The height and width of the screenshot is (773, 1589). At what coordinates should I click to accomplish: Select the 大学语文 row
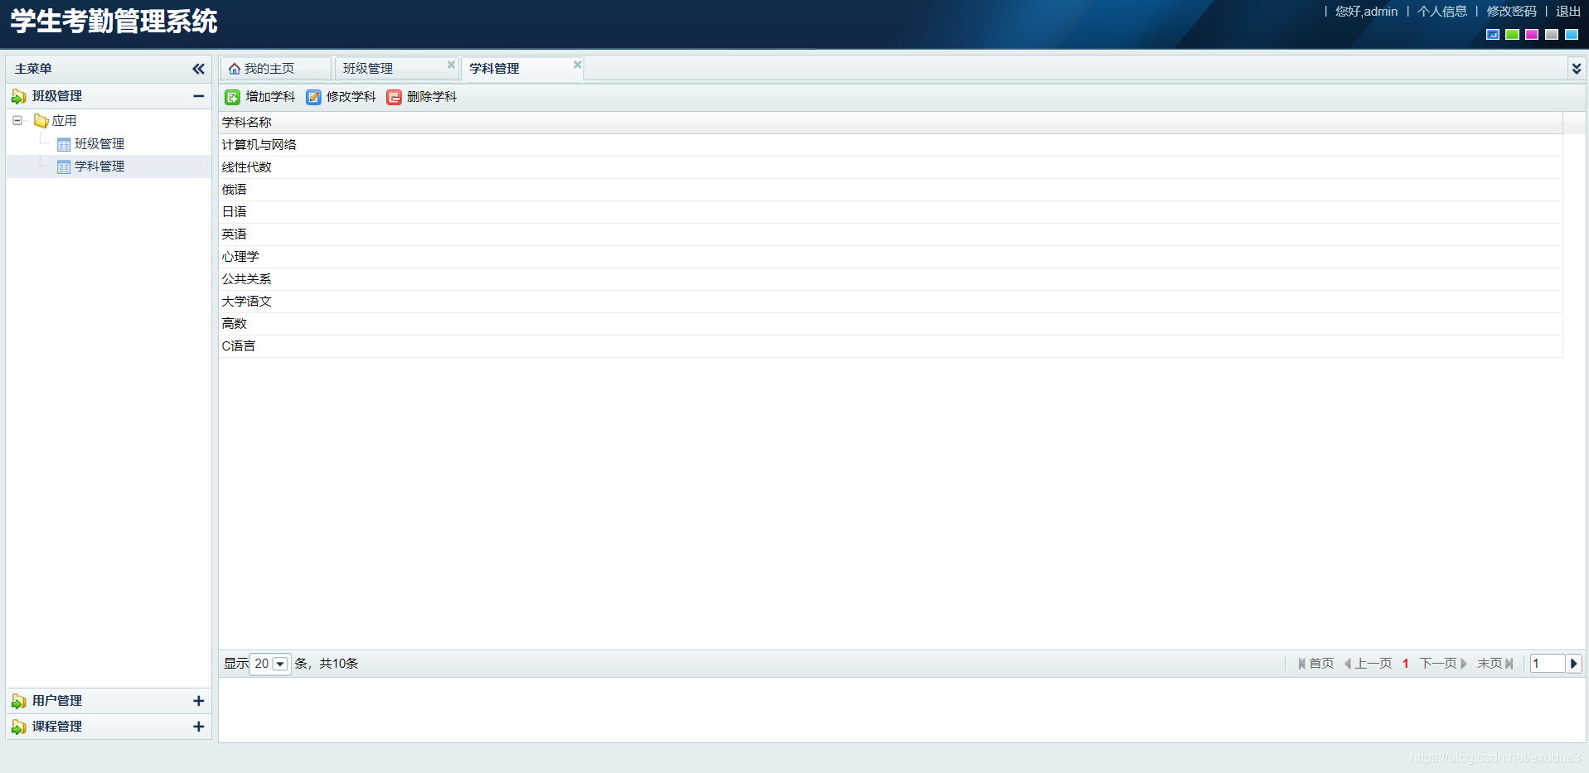pos(891,302)
